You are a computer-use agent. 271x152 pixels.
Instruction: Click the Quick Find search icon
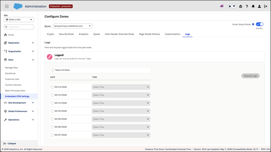pyautogui.click(x=6, y=27)
